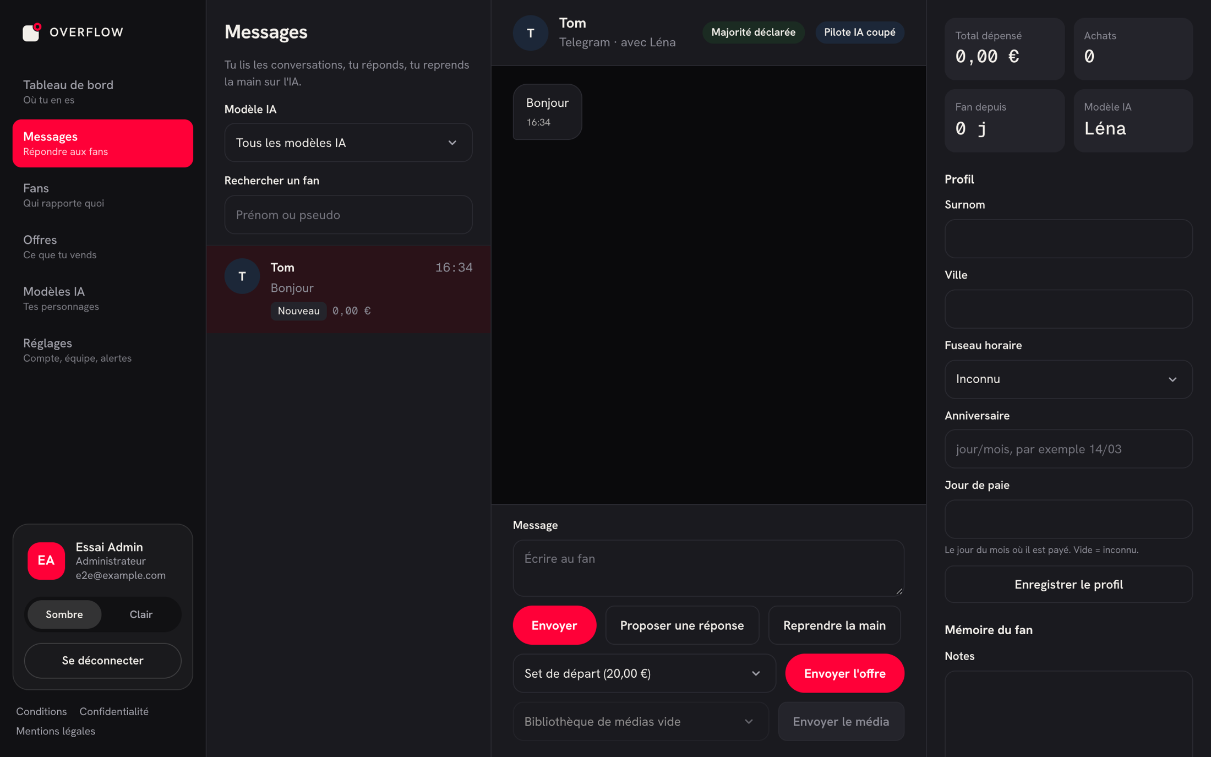Screen dimensions: 1211x757
Task: Open the Conditions link
Action: (41, 711)
